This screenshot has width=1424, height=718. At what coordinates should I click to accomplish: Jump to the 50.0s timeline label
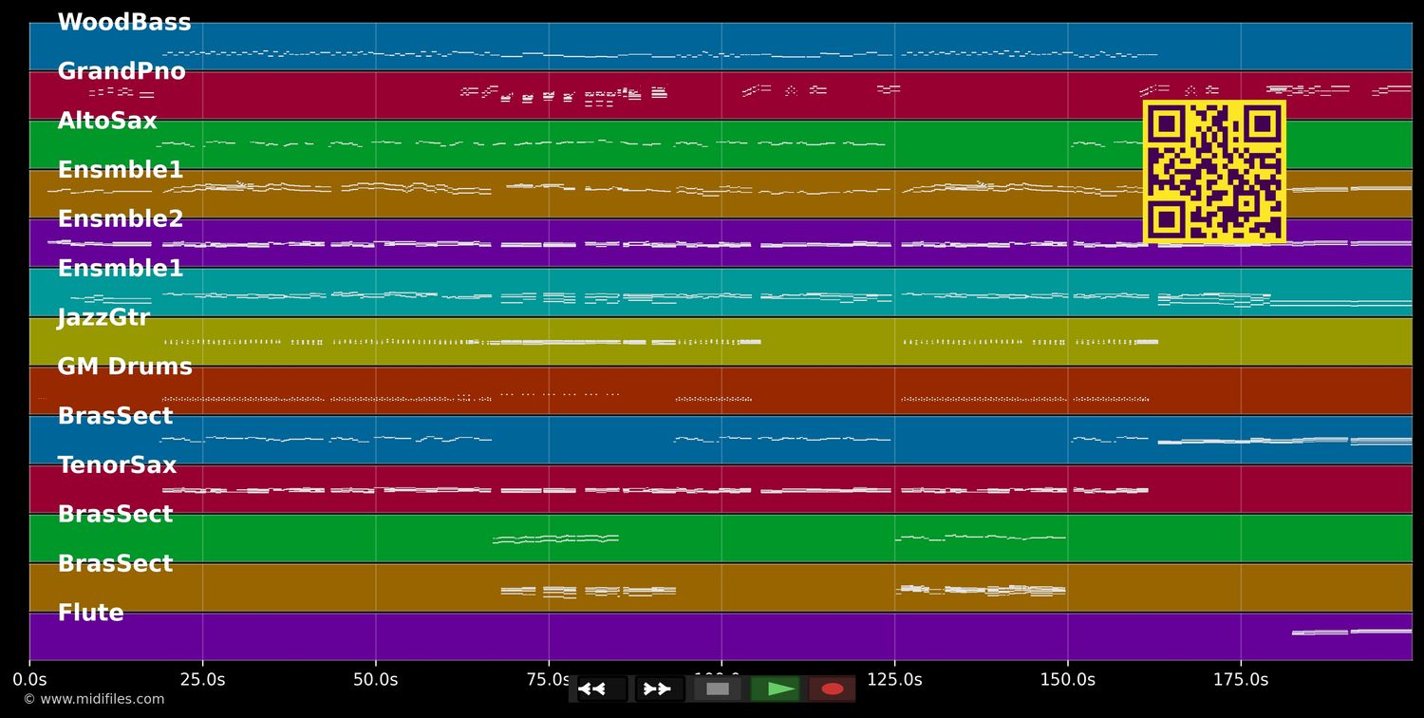[x=375, y=680]
